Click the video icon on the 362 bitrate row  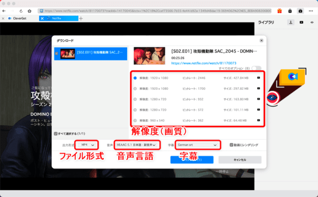259,120
